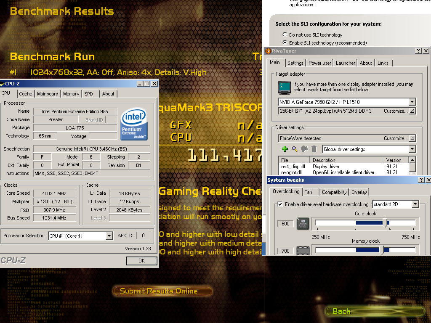Click the Core clock slider handle
The image size is (431, 323).
click(x=386, y=223)
